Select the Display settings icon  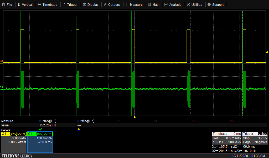pyautogui.click(x=85, y=4)
